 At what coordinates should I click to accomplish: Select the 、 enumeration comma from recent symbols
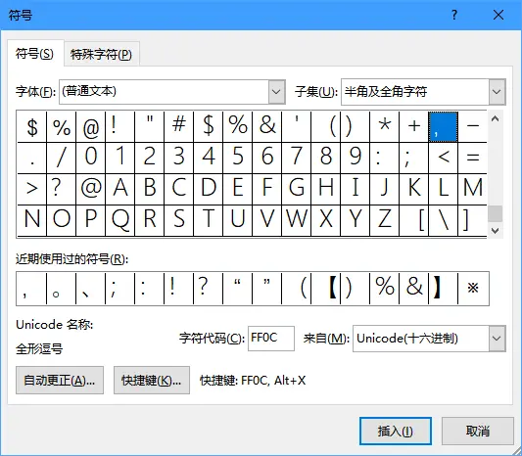coord(90,289)
